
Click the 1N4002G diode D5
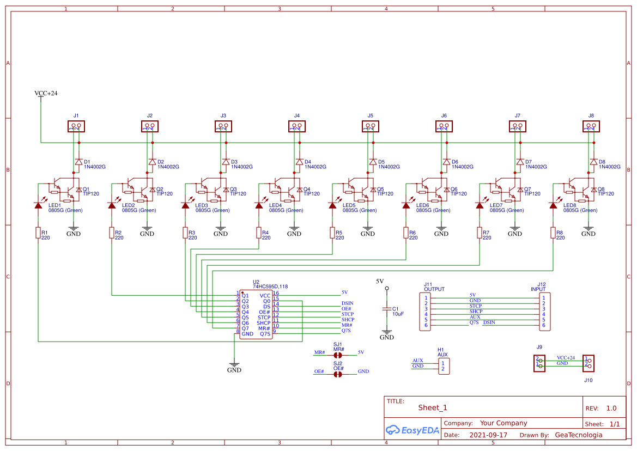point(372,162)
